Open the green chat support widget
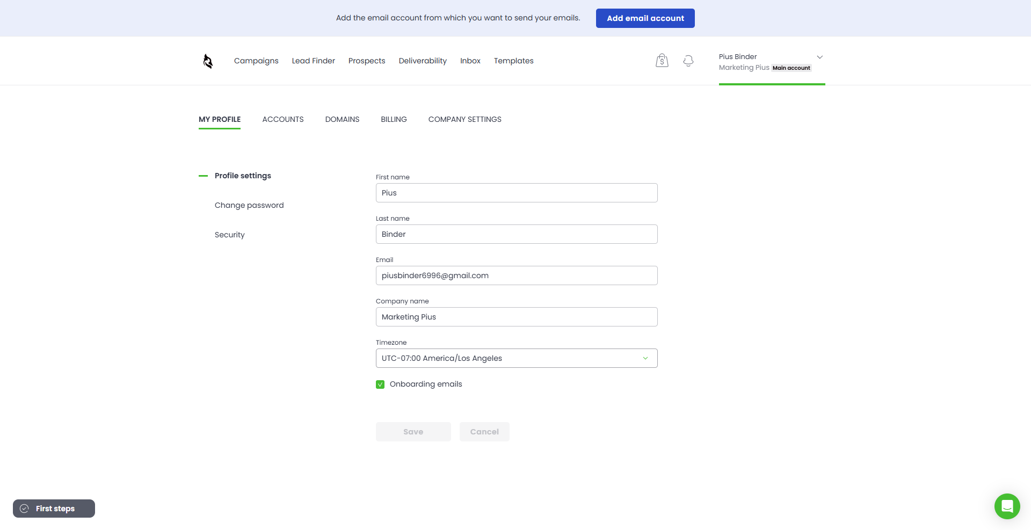1031x530 pixels. pyautogui.click(x=1007, y=506)
